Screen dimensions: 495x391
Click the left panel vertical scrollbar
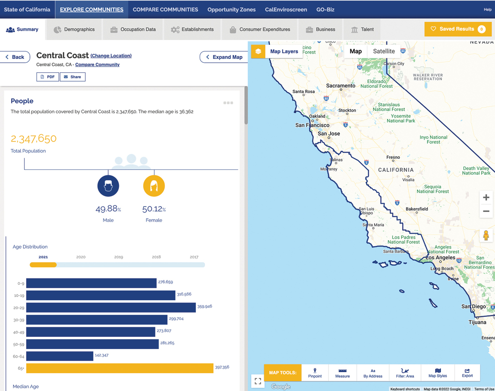pos(246,106)
